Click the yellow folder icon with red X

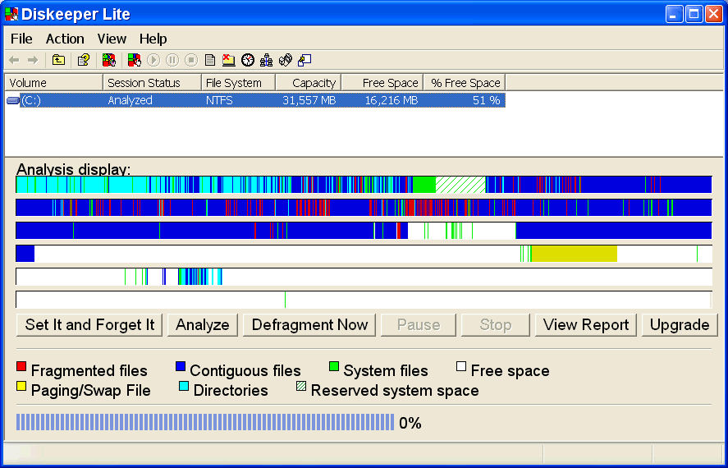[229, 60]
